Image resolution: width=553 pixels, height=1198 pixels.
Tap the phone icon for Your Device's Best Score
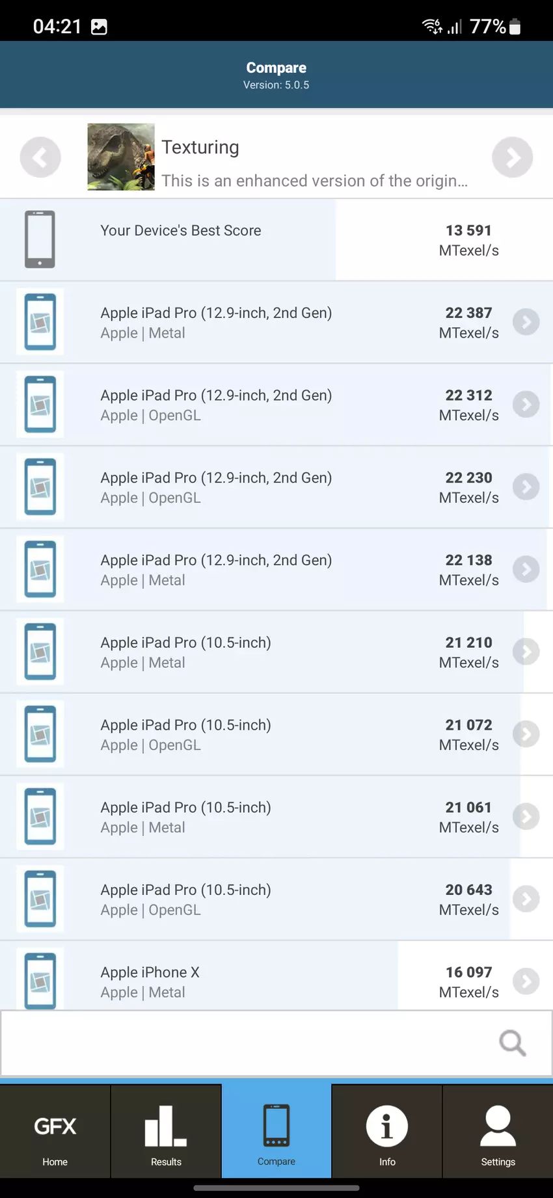[40, 239]
